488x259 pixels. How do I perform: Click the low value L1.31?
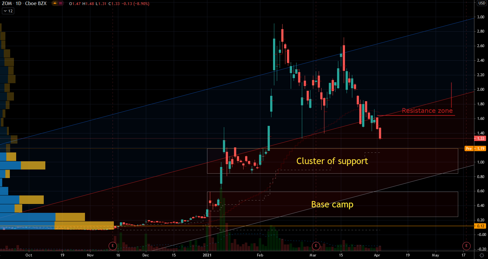(x=101, y=4)
